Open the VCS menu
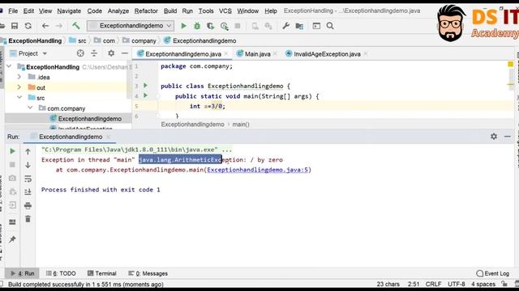 pos(225,11)
